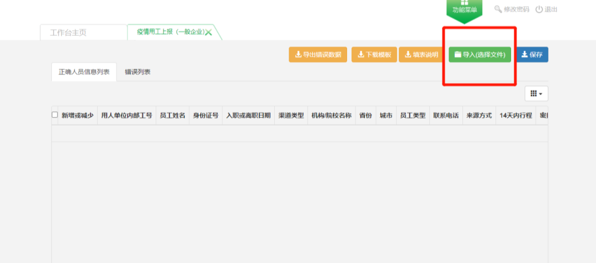The image size is (596, 263).
Task: Click the blue 保存 save button
Action: (x=532, y=55)
